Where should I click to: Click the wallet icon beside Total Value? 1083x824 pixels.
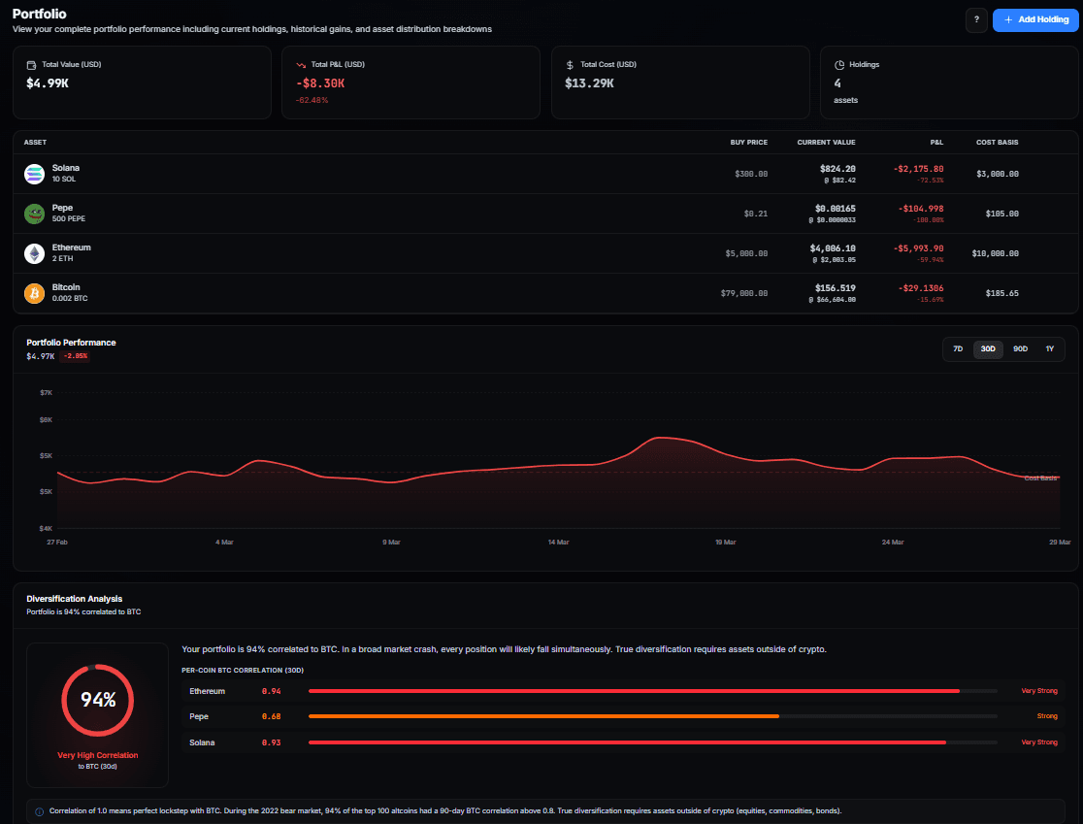point(31,65)
